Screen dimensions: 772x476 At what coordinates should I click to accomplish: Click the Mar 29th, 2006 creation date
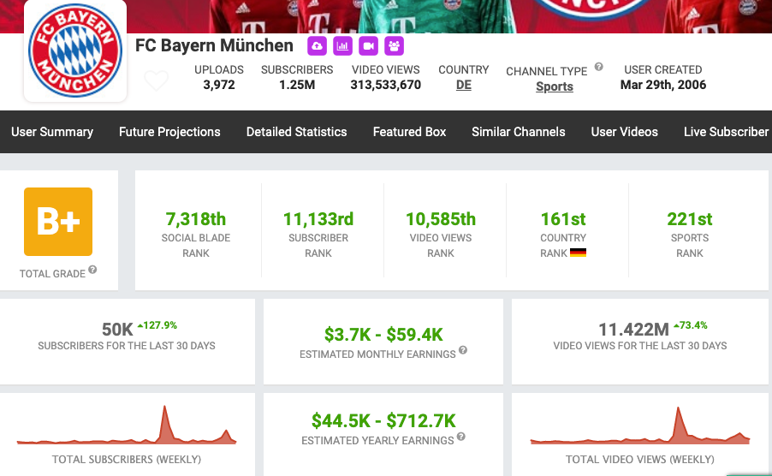[663, 85]
